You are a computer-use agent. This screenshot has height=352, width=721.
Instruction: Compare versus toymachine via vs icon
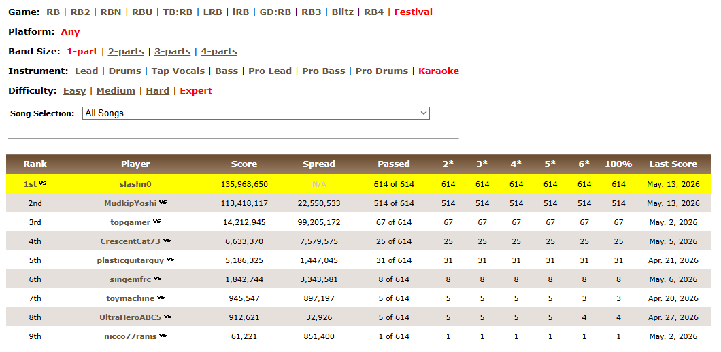(161, 297)
